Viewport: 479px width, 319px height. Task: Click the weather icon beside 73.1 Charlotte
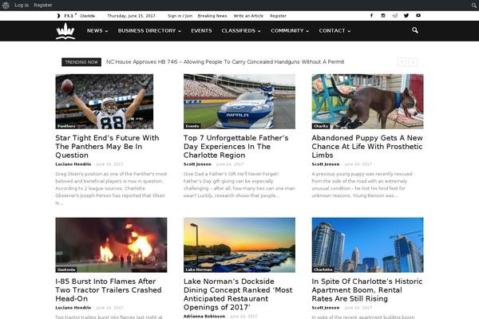click(x=58, y=16)
